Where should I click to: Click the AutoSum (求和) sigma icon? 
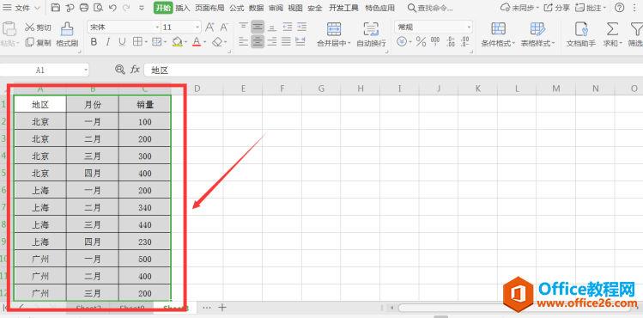click(612, 29)
